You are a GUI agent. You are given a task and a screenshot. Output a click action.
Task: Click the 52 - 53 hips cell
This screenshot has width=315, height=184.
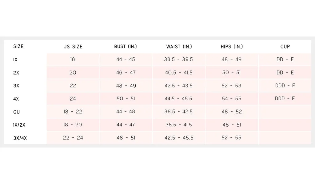tap(231, 86)
